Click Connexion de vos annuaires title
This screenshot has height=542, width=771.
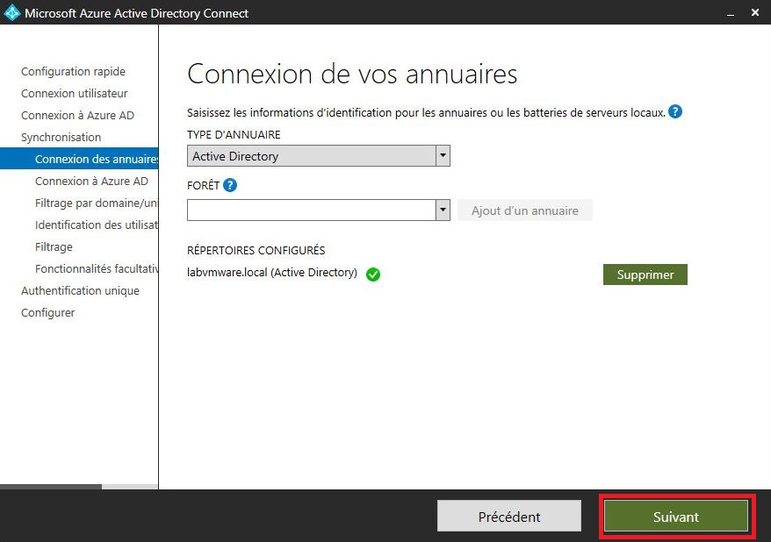(352, 75)
